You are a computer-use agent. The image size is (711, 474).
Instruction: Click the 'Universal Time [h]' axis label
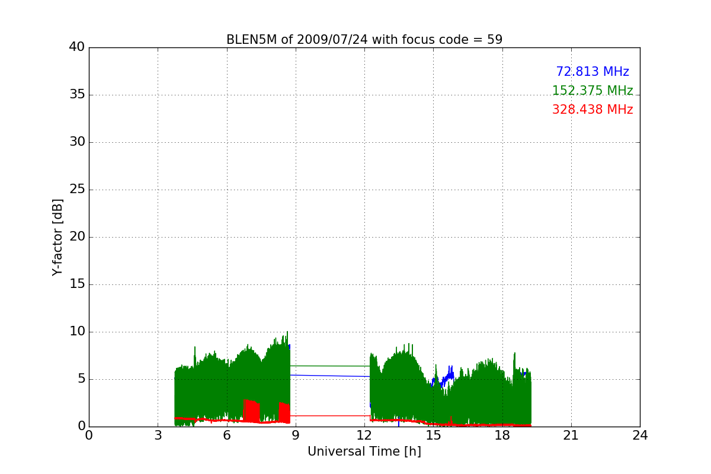click(x=364, y=451)
